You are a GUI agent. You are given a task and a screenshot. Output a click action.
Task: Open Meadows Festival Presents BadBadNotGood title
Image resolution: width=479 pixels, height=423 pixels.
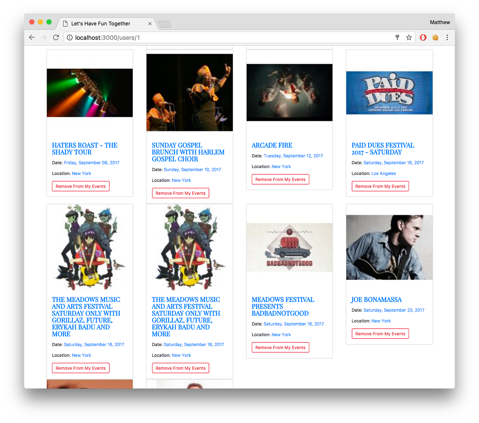pyautogui.click(x=283, y=306)
